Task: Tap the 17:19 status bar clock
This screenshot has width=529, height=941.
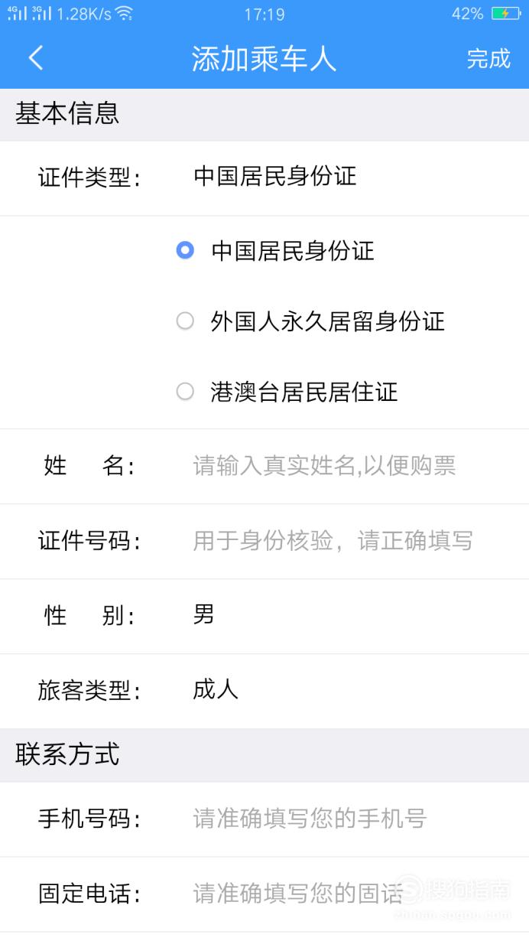Action: pyautogui.click(x=264, y=14)
